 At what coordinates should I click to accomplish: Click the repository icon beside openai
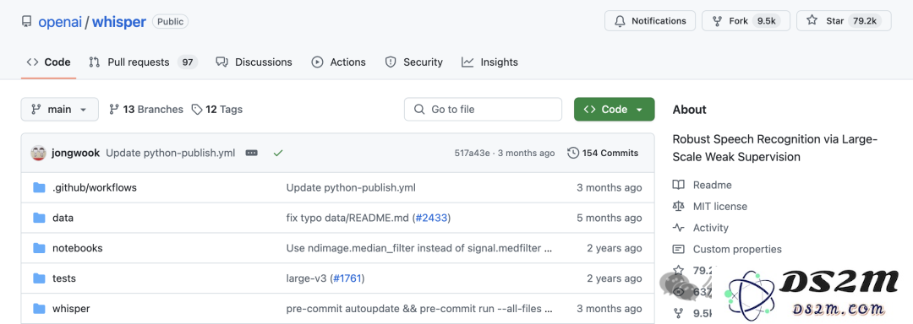pos(26,21)
